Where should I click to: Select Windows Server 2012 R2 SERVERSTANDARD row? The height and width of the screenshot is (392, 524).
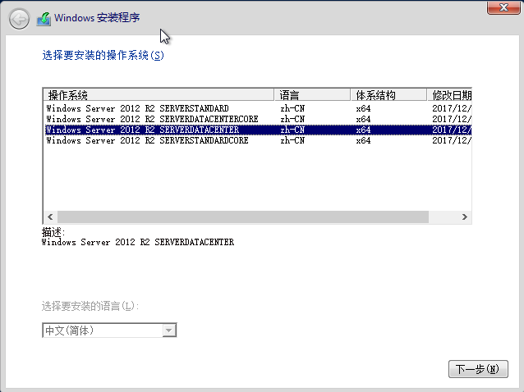coord(258,108)
